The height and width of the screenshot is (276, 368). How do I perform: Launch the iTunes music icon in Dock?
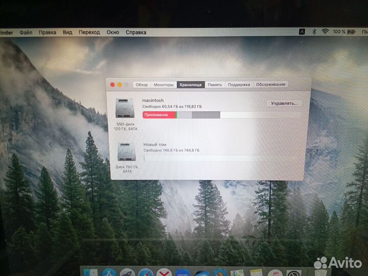(275, 273)
